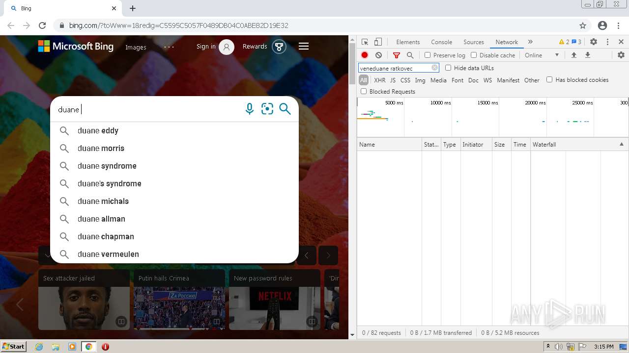Switch to Console tab
The height and width of the screenshot is (353, 629).
tap(441, 42)
